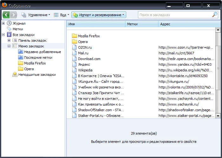
Task: Click address http://www.yandex.ru/?clid=9403
Action: [x=185, y=64]
